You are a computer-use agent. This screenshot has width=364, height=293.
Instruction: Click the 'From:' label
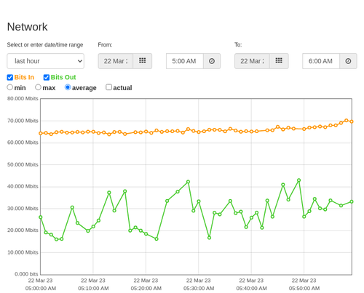point(105,45)
